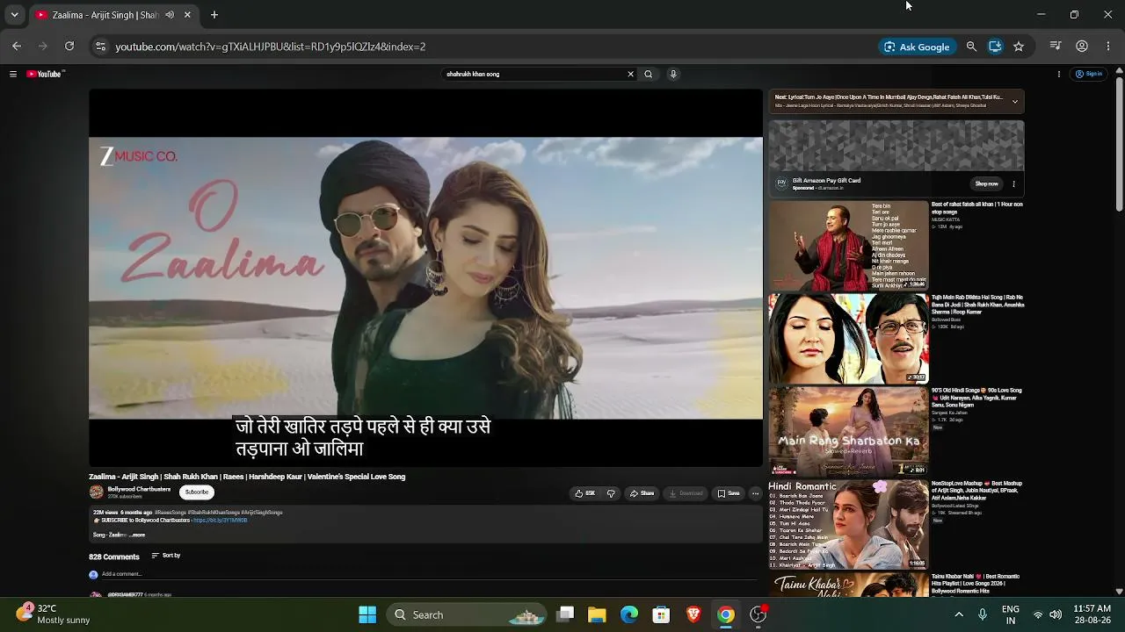Expand the video description with ...more
Screen dimensions: 1125x632
click(138, 535)
